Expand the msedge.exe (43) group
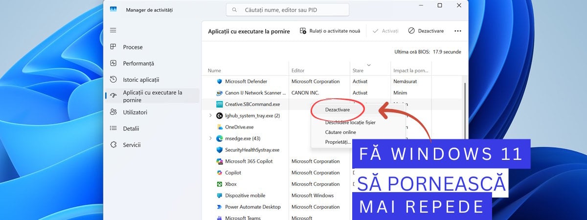This screenshot has width=587, height=220. point(210,138)
